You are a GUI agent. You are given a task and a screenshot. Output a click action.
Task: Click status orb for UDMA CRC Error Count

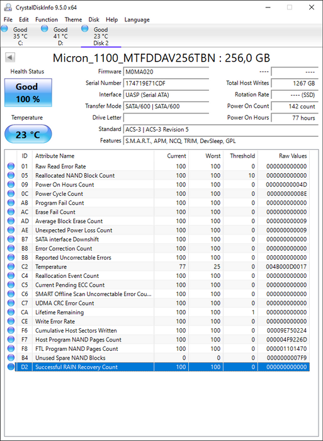click(x=11, y=303)
